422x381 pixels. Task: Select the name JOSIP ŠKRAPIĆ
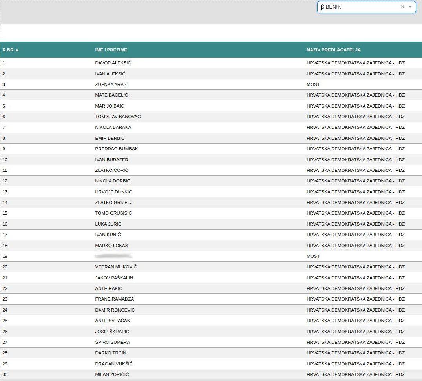[112, 332]
